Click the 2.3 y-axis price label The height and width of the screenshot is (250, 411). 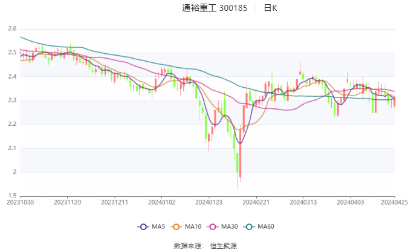point(11,100)
